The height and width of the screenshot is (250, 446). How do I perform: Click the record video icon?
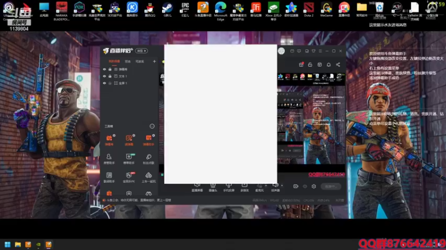click(x=296, y=186)
